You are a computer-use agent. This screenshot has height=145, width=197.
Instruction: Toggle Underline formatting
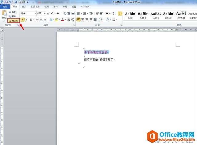31,19
